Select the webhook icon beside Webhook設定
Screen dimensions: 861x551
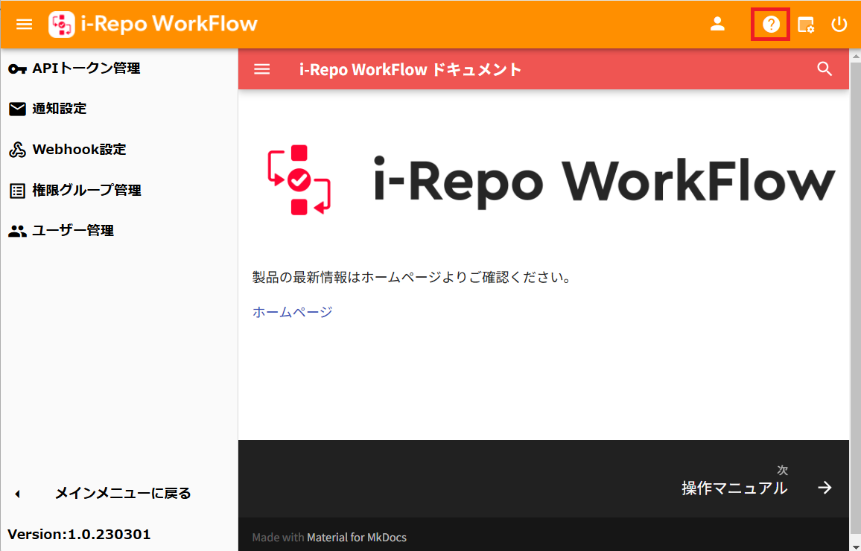[x=17, y=149]
